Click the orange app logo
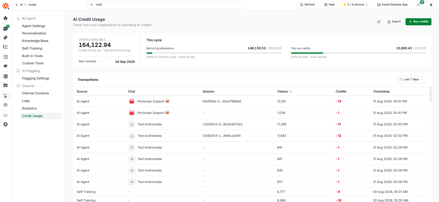Image resolution: width=439 pixels, height=202 pixels. tap(5, 5)
